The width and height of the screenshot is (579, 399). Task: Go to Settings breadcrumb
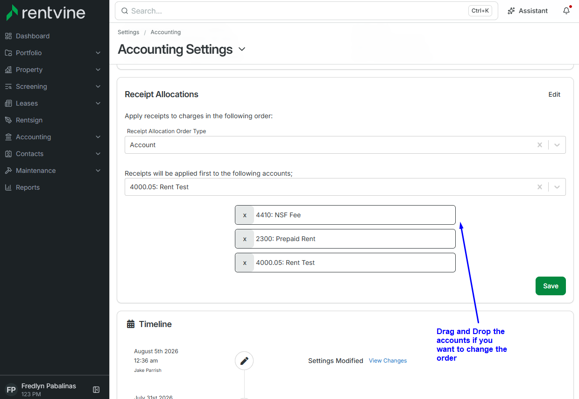pos(128,32)
